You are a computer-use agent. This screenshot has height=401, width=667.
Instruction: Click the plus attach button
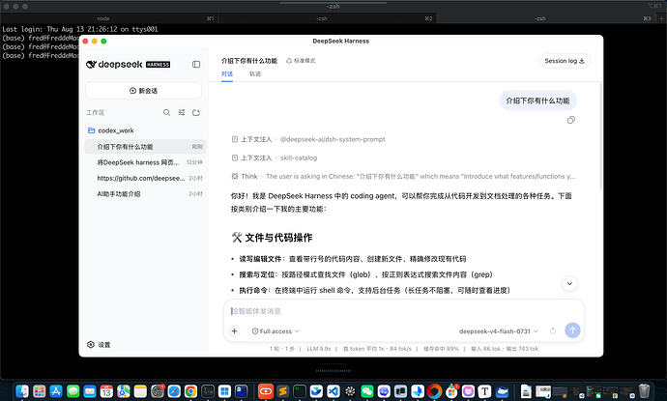click(234, 330)
